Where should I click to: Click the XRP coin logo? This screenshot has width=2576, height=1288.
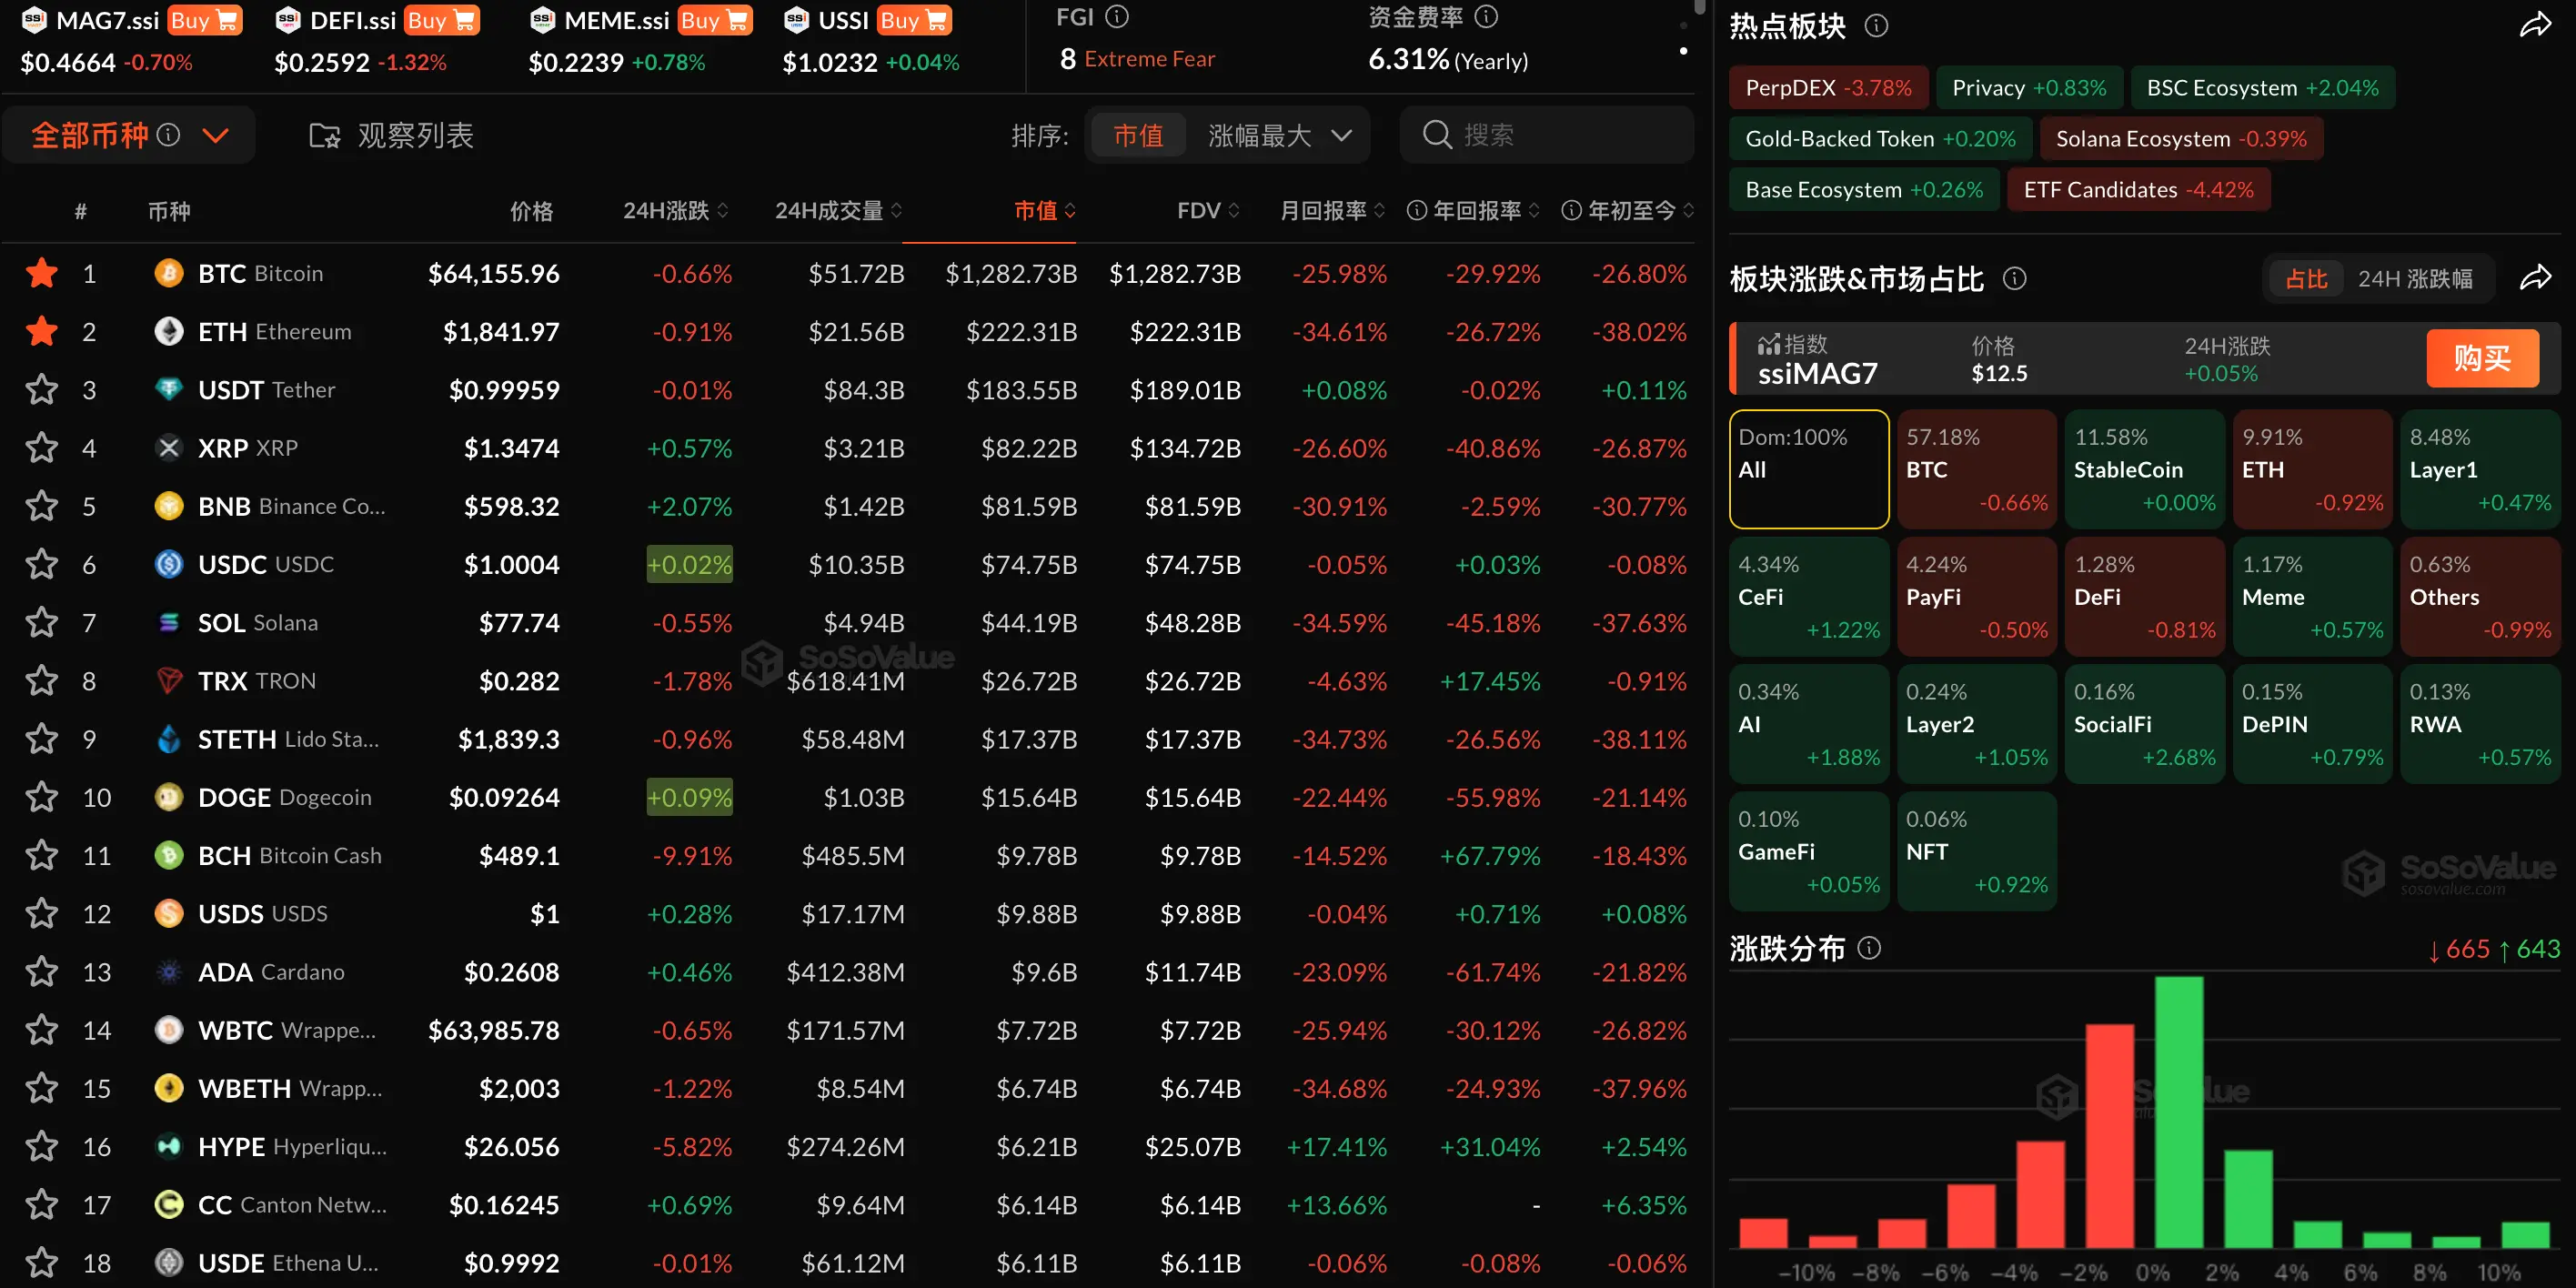click(169, 447)
